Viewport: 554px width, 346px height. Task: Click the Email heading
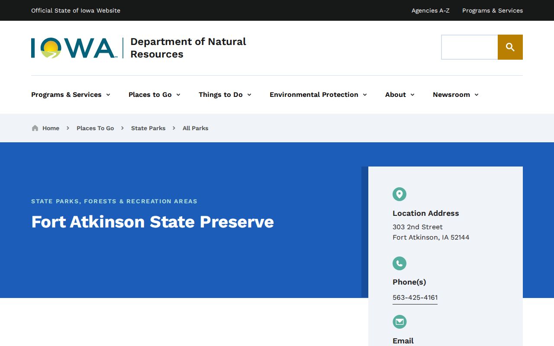pyautogui.click(x=403, y=341)
